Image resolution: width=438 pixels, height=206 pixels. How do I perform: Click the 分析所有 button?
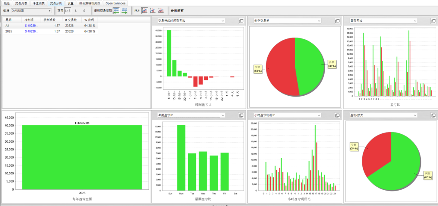pos(177,11)
